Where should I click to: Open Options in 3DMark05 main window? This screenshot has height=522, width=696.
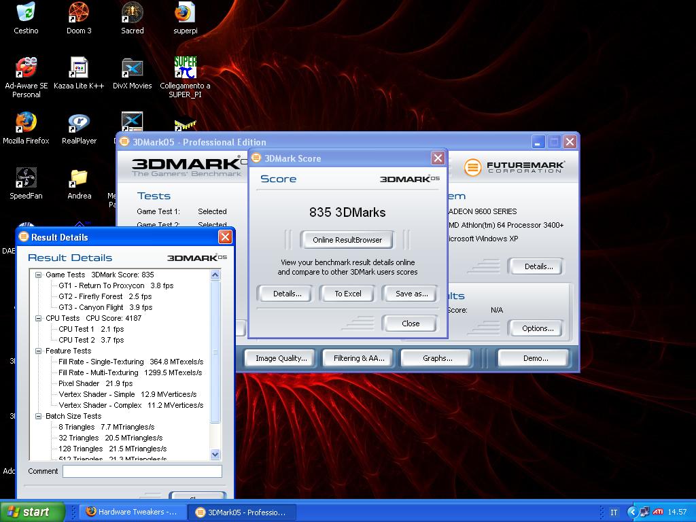click(x=537, y=328)
